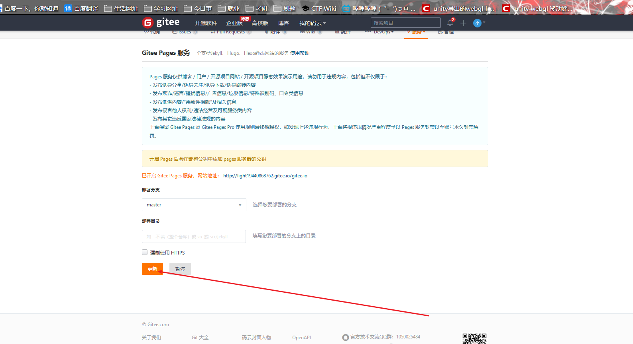Click the Gitee Pages 服务 heading
The width and height of the screenshot is (633, 344).
(166, 53)
